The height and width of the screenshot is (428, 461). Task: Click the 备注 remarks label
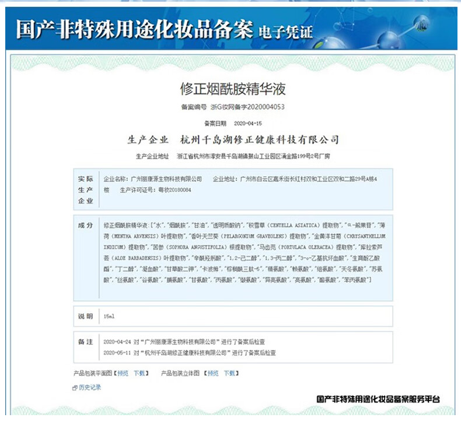[x=85, y=342]
